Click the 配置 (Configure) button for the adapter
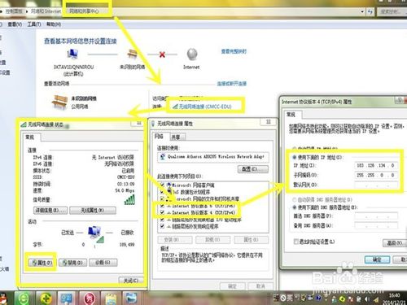407x305 pixels. pos(253,169)
